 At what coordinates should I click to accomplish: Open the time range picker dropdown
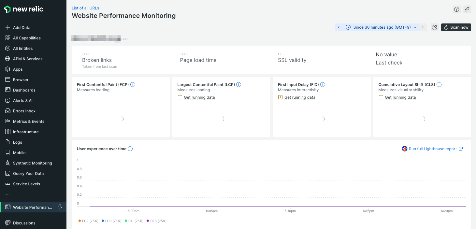click(381, 27)
